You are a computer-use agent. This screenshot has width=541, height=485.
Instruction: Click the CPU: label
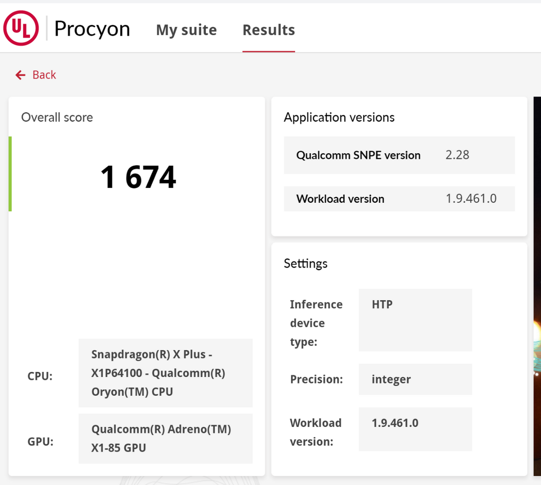pyautogui.click(x=40, y=376)
